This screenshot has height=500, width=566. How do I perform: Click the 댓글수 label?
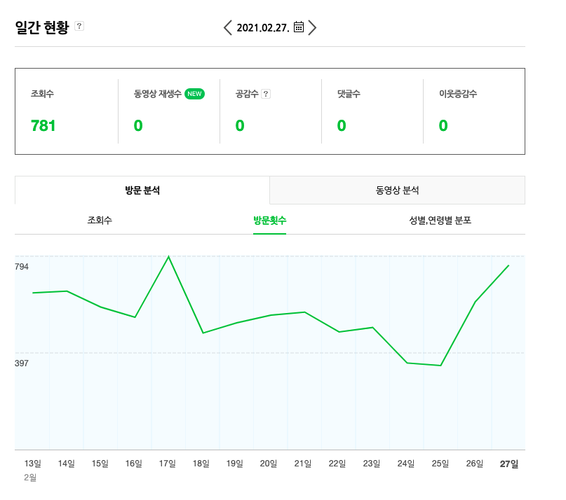point(349,94)
